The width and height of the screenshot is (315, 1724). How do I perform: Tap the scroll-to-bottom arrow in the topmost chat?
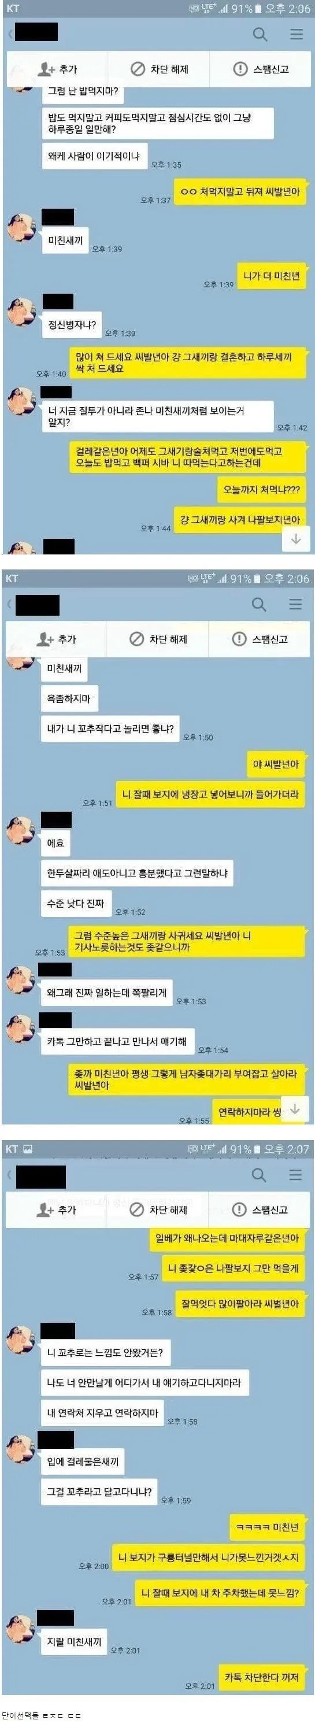click(x=295, y=538)
